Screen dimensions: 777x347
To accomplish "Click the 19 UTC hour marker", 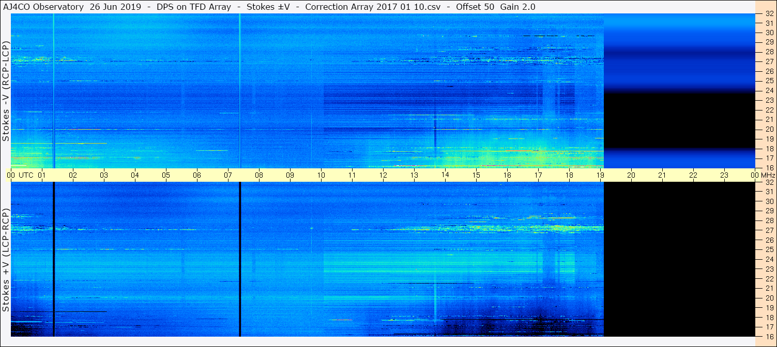I will [600, 175].
